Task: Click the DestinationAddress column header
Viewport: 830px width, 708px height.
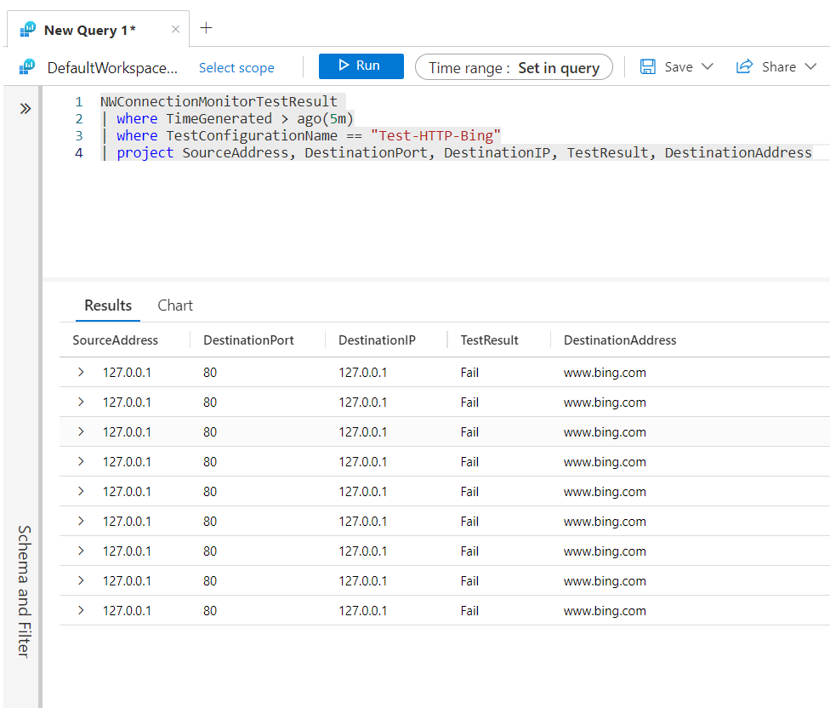Action: coord(620,340)
